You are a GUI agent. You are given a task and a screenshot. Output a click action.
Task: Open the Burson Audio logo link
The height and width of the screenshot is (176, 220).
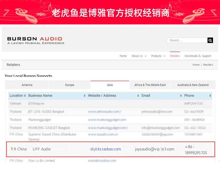click(36, 40)
